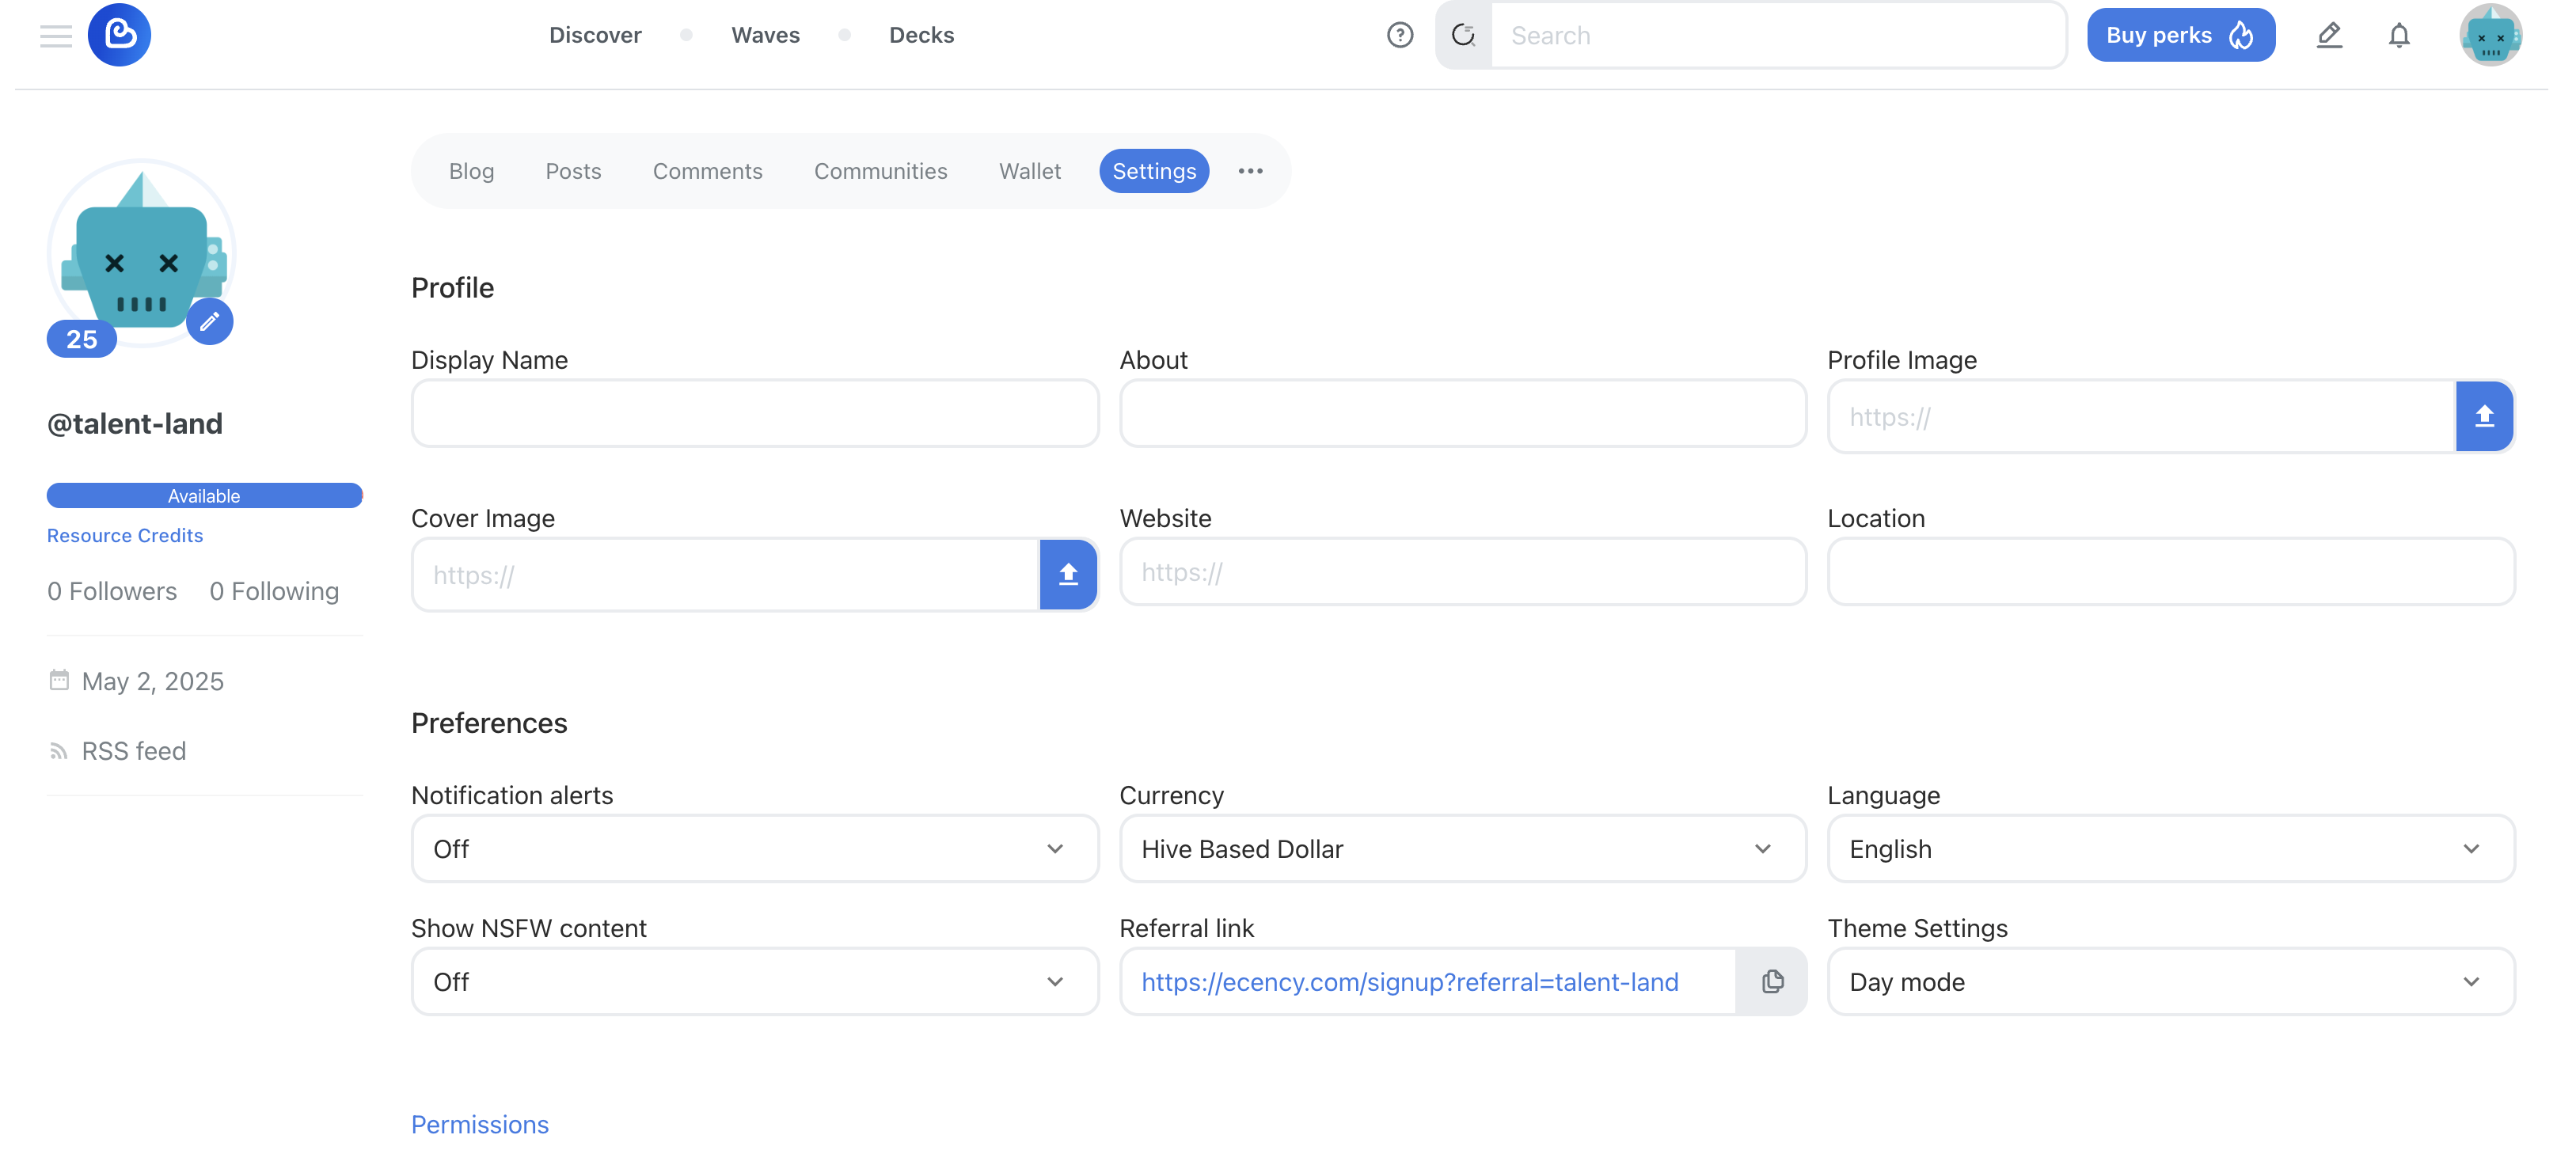
Task: Click the referral URL text
Action: (1409, 981)
